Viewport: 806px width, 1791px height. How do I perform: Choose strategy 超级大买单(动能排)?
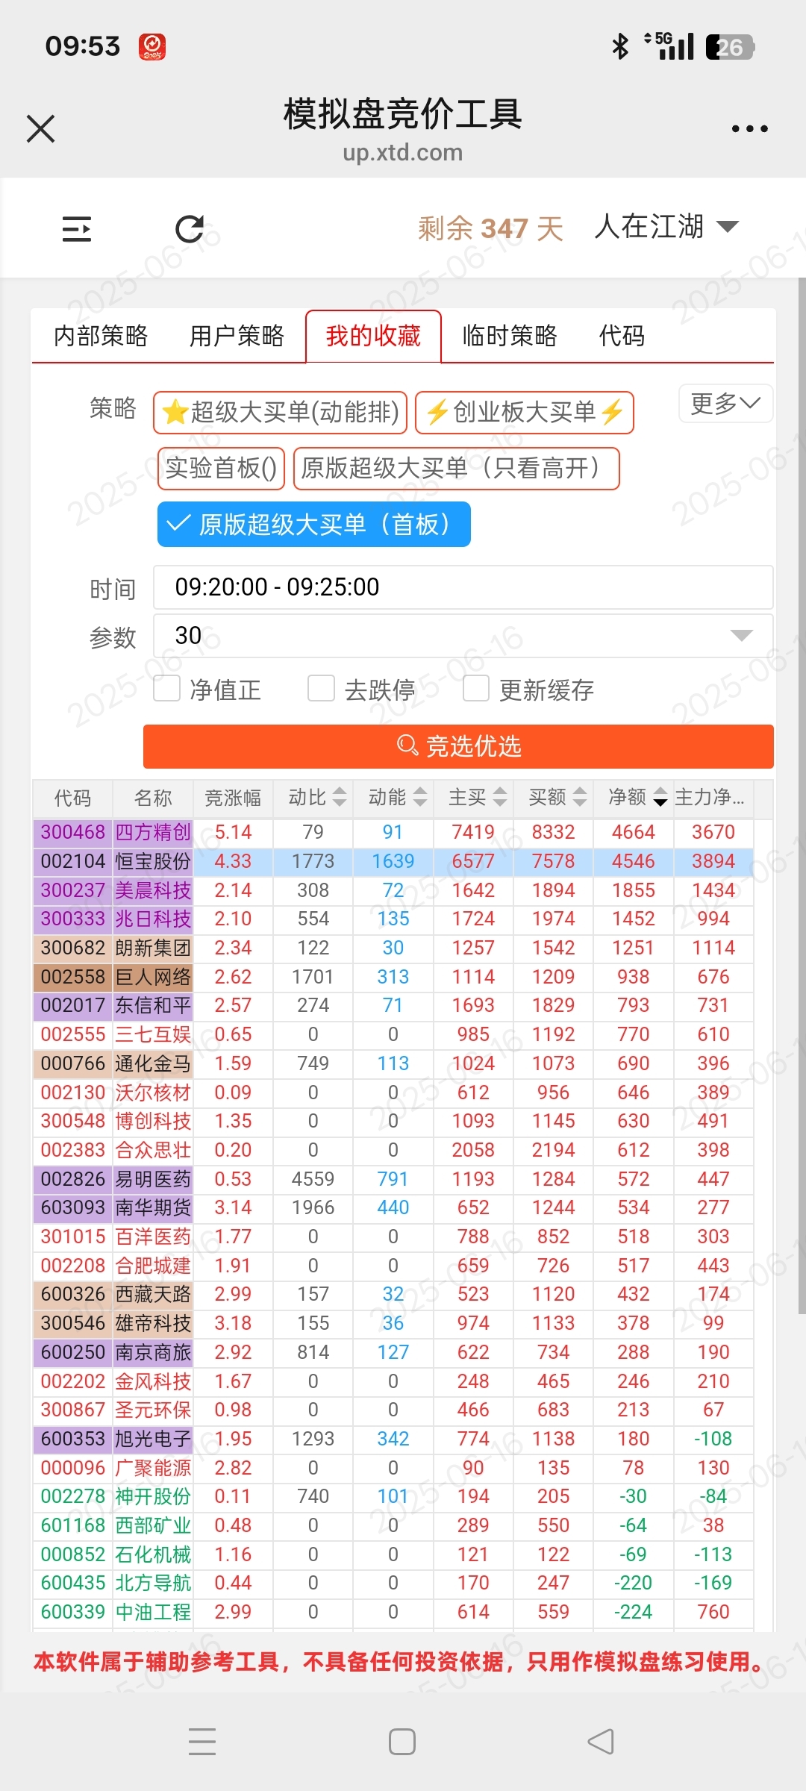pos(280,412)
